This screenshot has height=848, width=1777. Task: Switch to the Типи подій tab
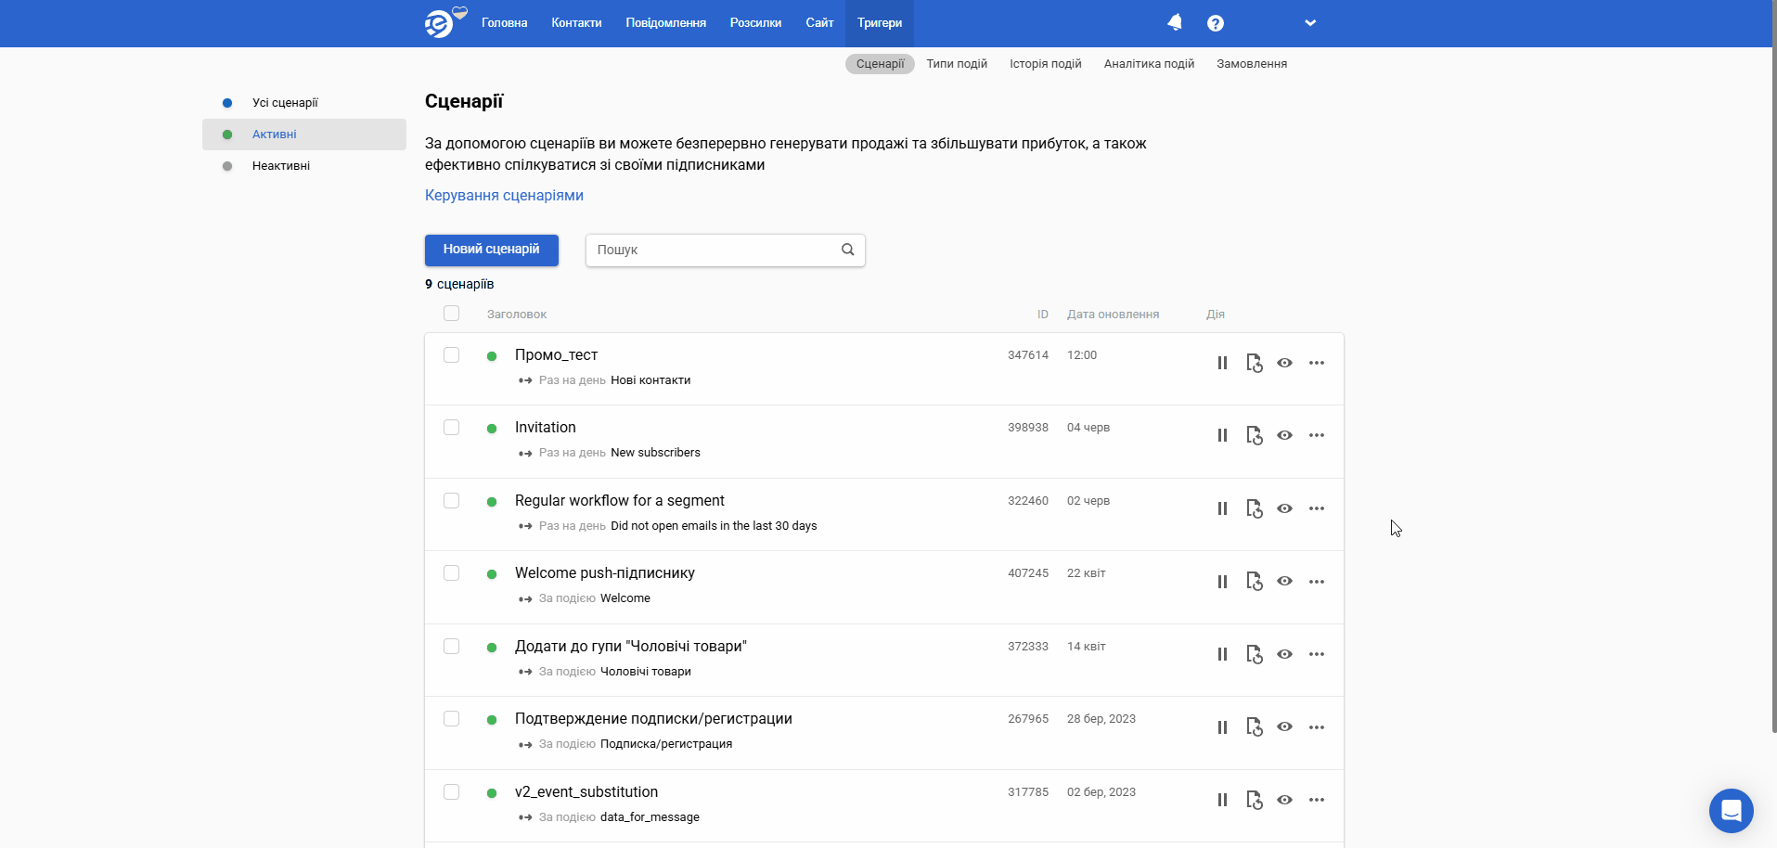957,64
